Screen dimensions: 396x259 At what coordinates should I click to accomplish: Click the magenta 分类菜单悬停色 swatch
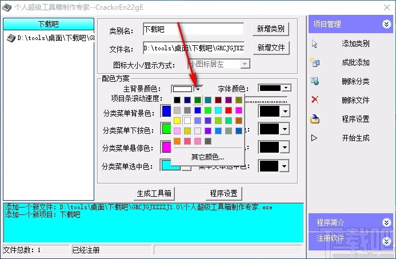coord(166,148)
